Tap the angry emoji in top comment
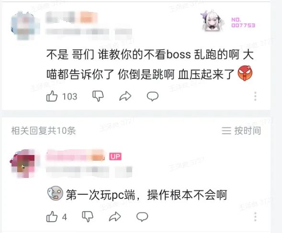Image resolution: width=282 pixels, height=233 pixels. pyautogui.click(x=245, y=73)
